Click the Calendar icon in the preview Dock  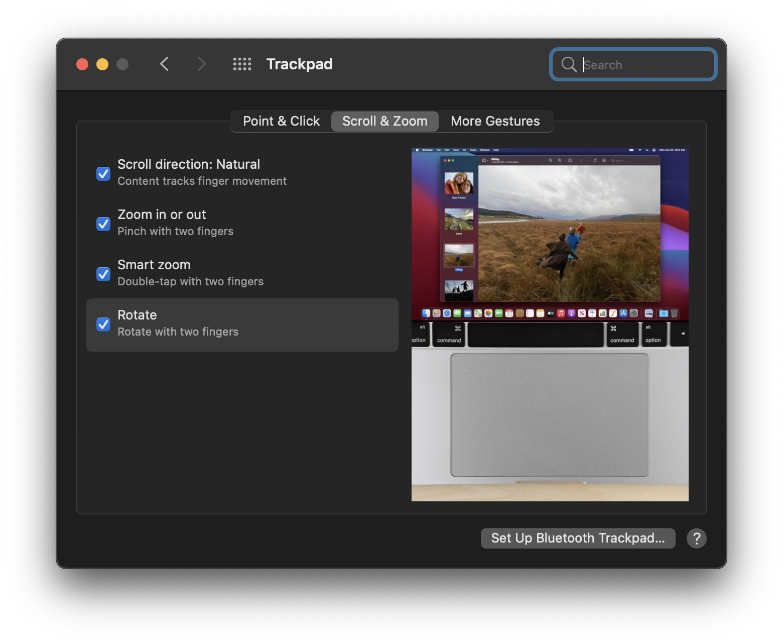(x=508, y=313)
